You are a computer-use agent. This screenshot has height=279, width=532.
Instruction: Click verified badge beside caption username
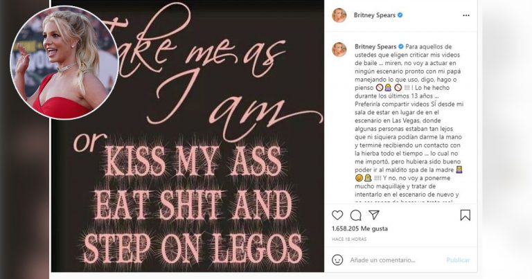[400, 46]
